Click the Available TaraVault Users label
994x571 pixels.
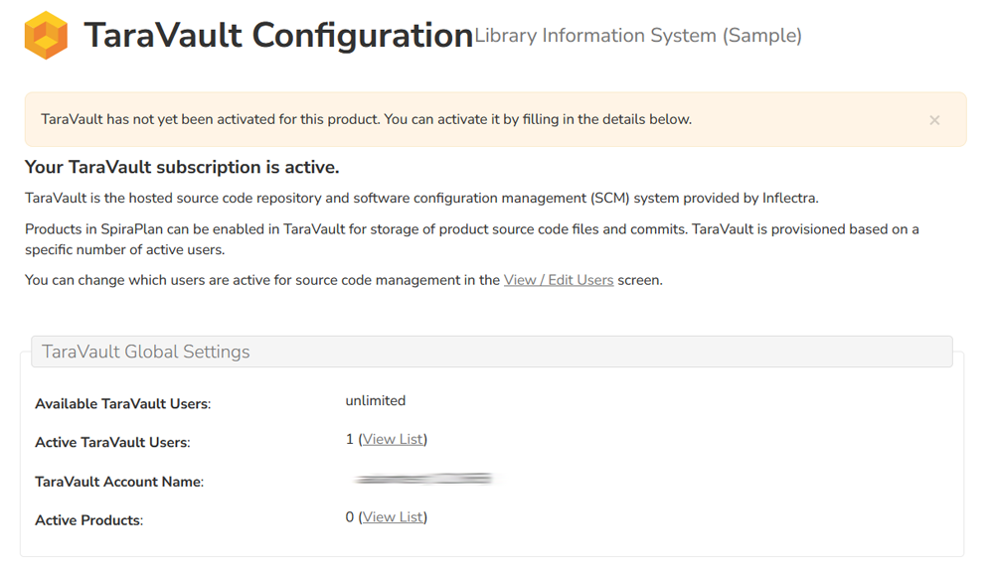(x=122, y=404)
